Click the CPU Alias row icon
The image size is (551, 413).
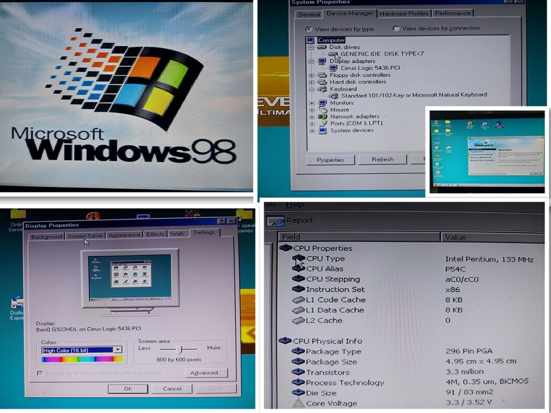coord(298,269)
